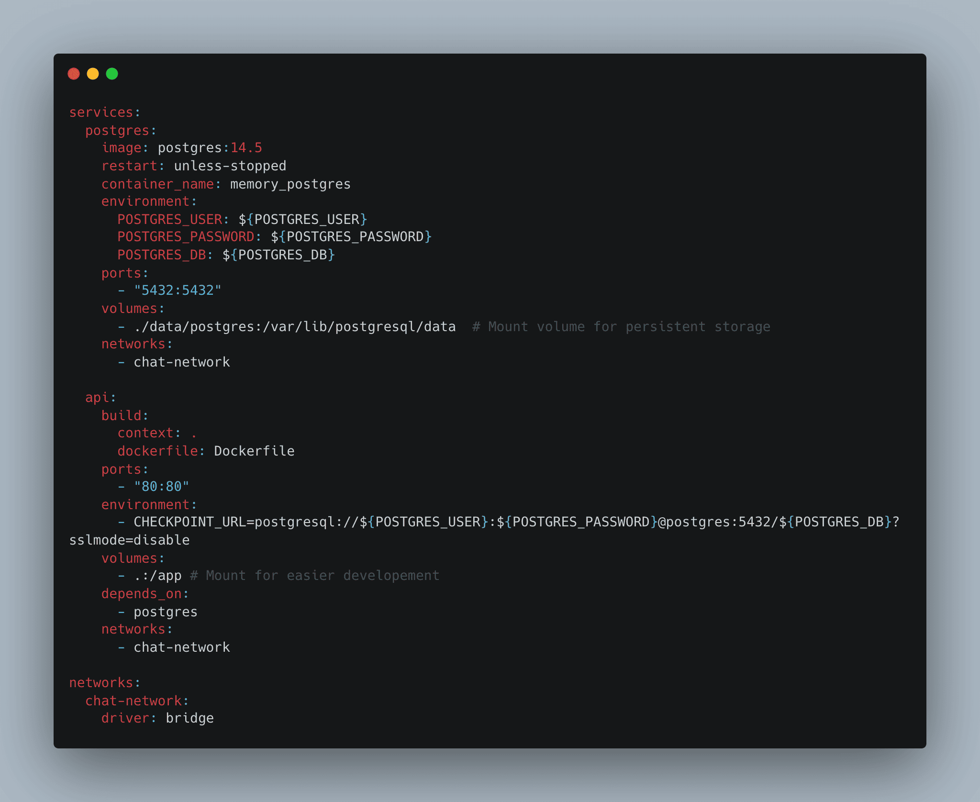Click the persistent storage comment

coord(621,327)
